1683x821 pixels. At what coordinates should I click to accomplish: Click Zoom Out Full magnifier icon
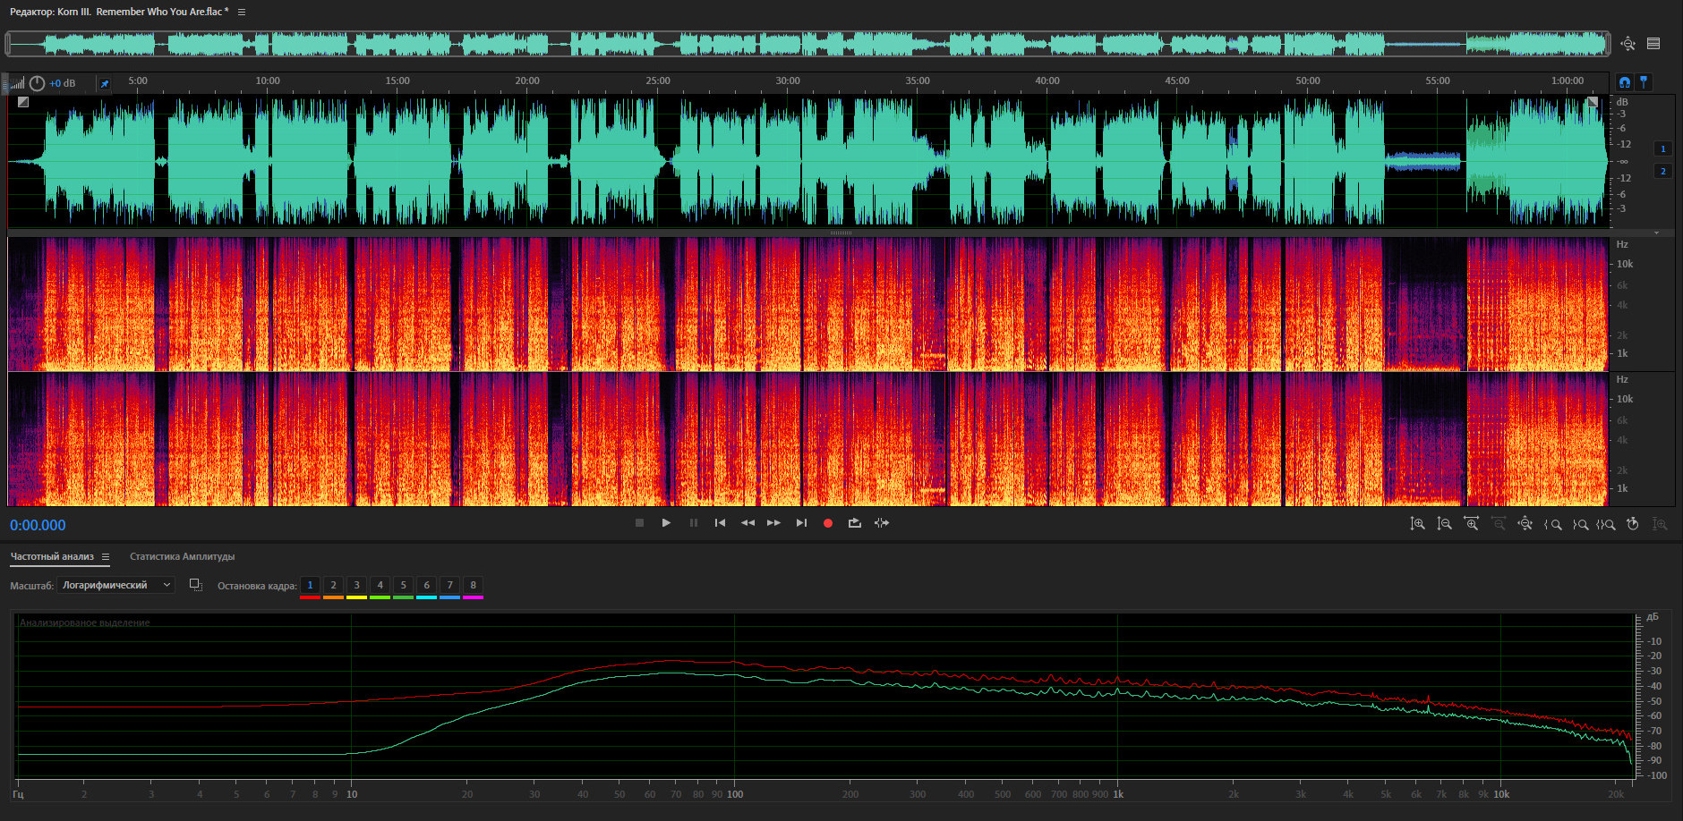click(x=1525, y=524)
